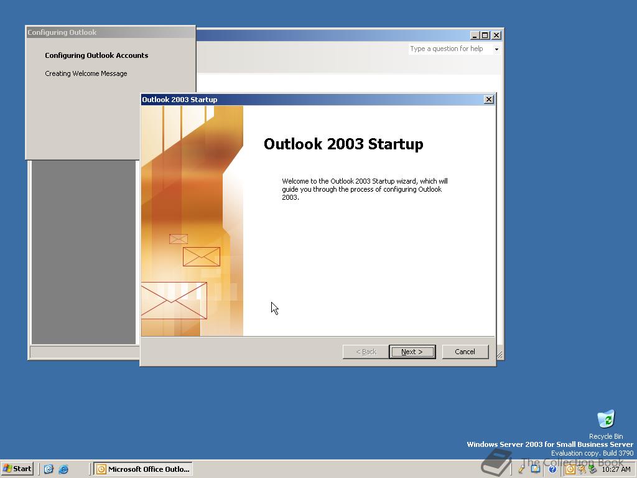Click the disabled Back button in the wizard
This screenshot has height=478, width=637.
pos(366,352)
